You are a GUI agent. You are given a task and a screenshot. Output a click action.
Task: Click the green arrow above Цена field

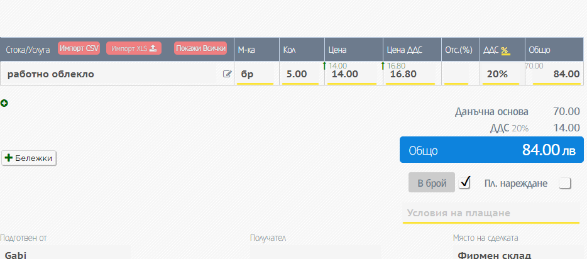325,65
